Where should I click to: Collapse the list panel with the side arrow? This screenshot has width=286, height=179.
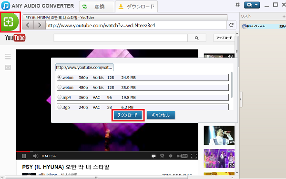[x=241, y=99]
